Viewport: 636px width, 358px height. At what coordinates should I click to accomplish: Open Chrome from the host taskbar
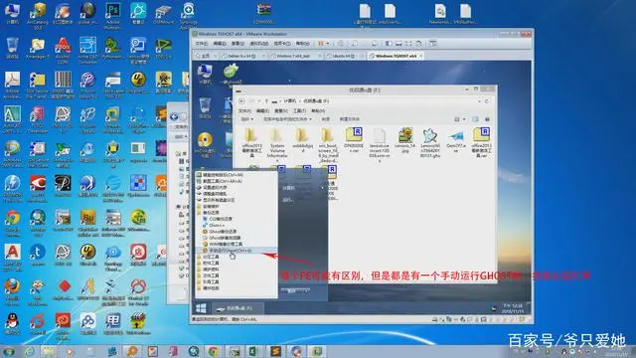pyautogui.click(x=213, y=351)
